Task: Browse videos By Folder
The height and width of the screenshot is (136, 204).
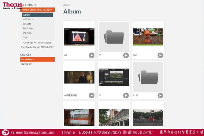Action: [x=28, y=28]
